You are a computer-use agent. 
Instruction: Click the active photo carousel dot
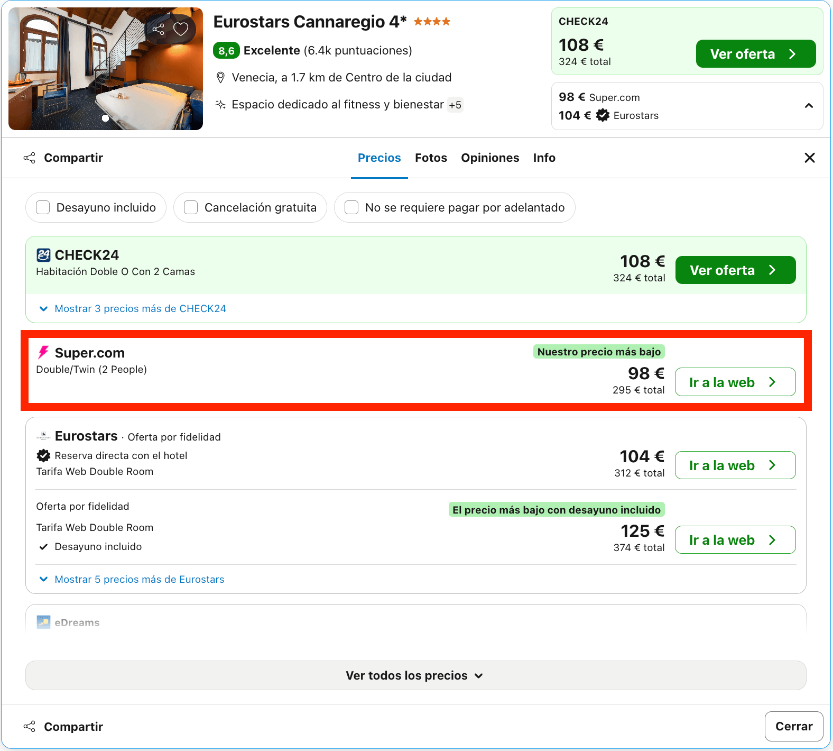105,118
